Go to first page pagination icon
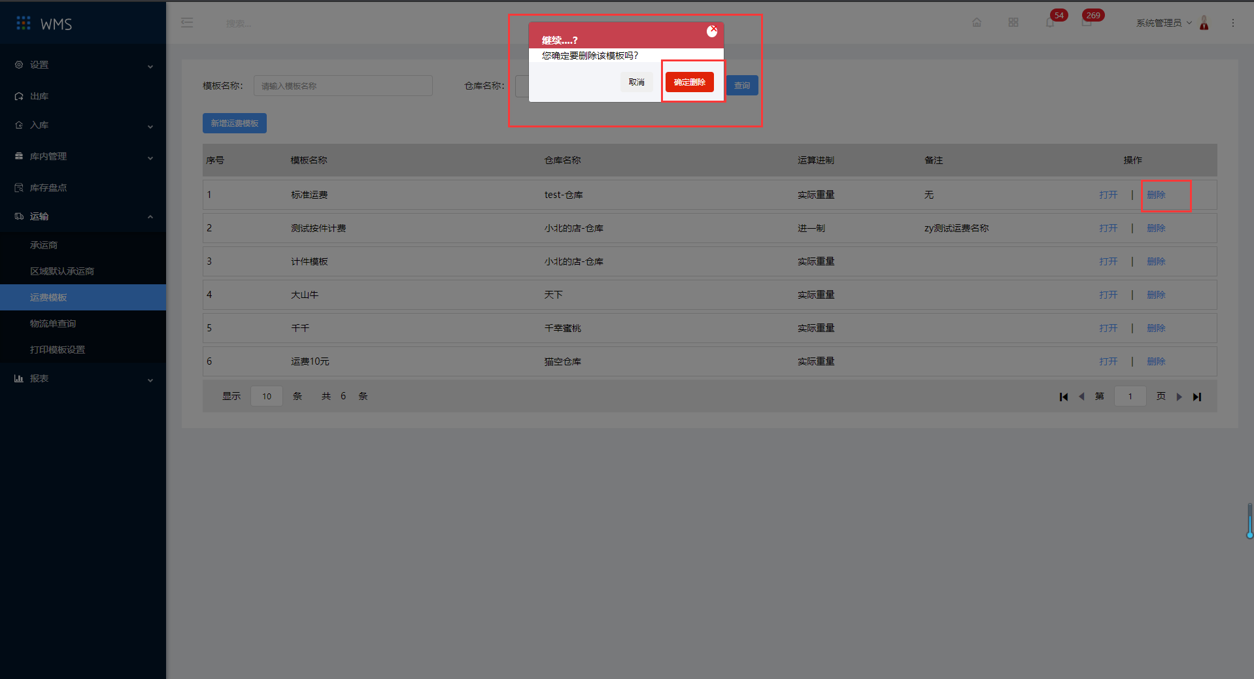 pyautogui.click(x=1064, y=397)
